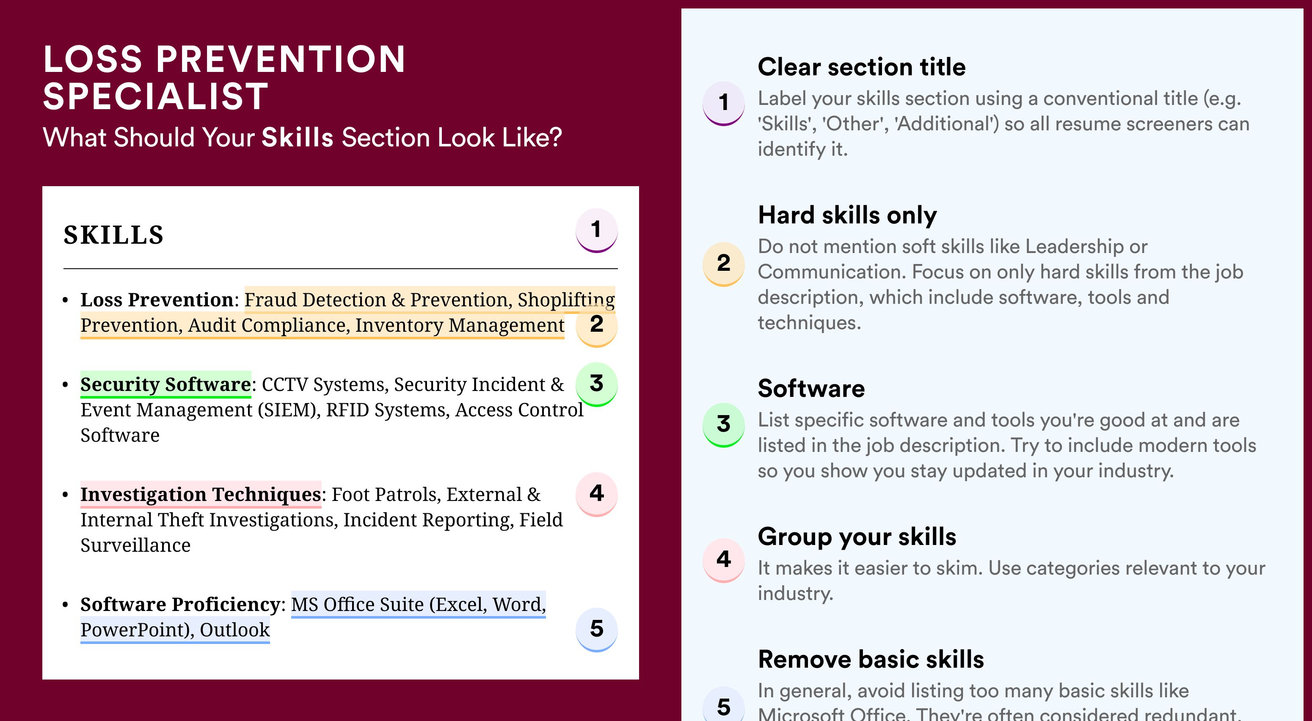1312x721 pixels.
Task: Click the blue highlighted 'MS Office Suite' text
Action: [x=358, y=604]
